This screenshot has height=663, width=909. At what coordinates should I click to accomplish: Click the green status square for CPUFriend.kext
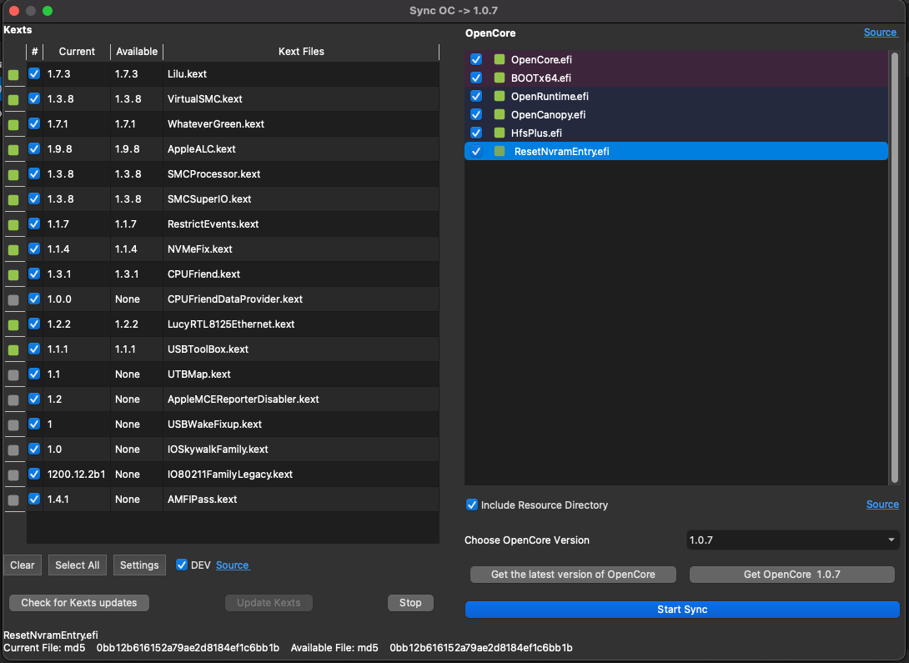pos(13,274)
